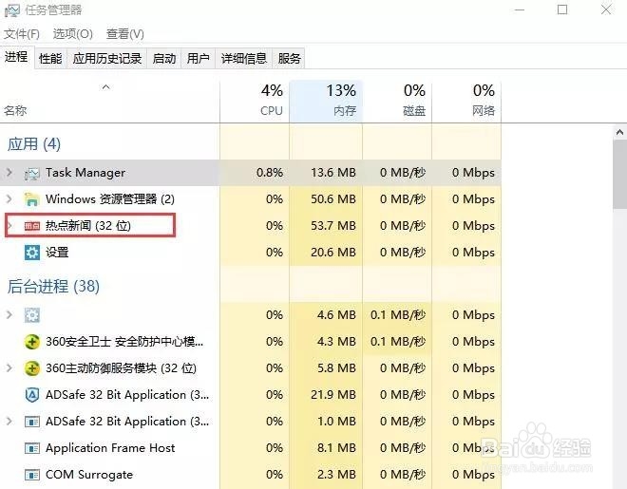627x489 pixels.
Task: Click the 53.7 MB memory value
Action: [333, 226]
